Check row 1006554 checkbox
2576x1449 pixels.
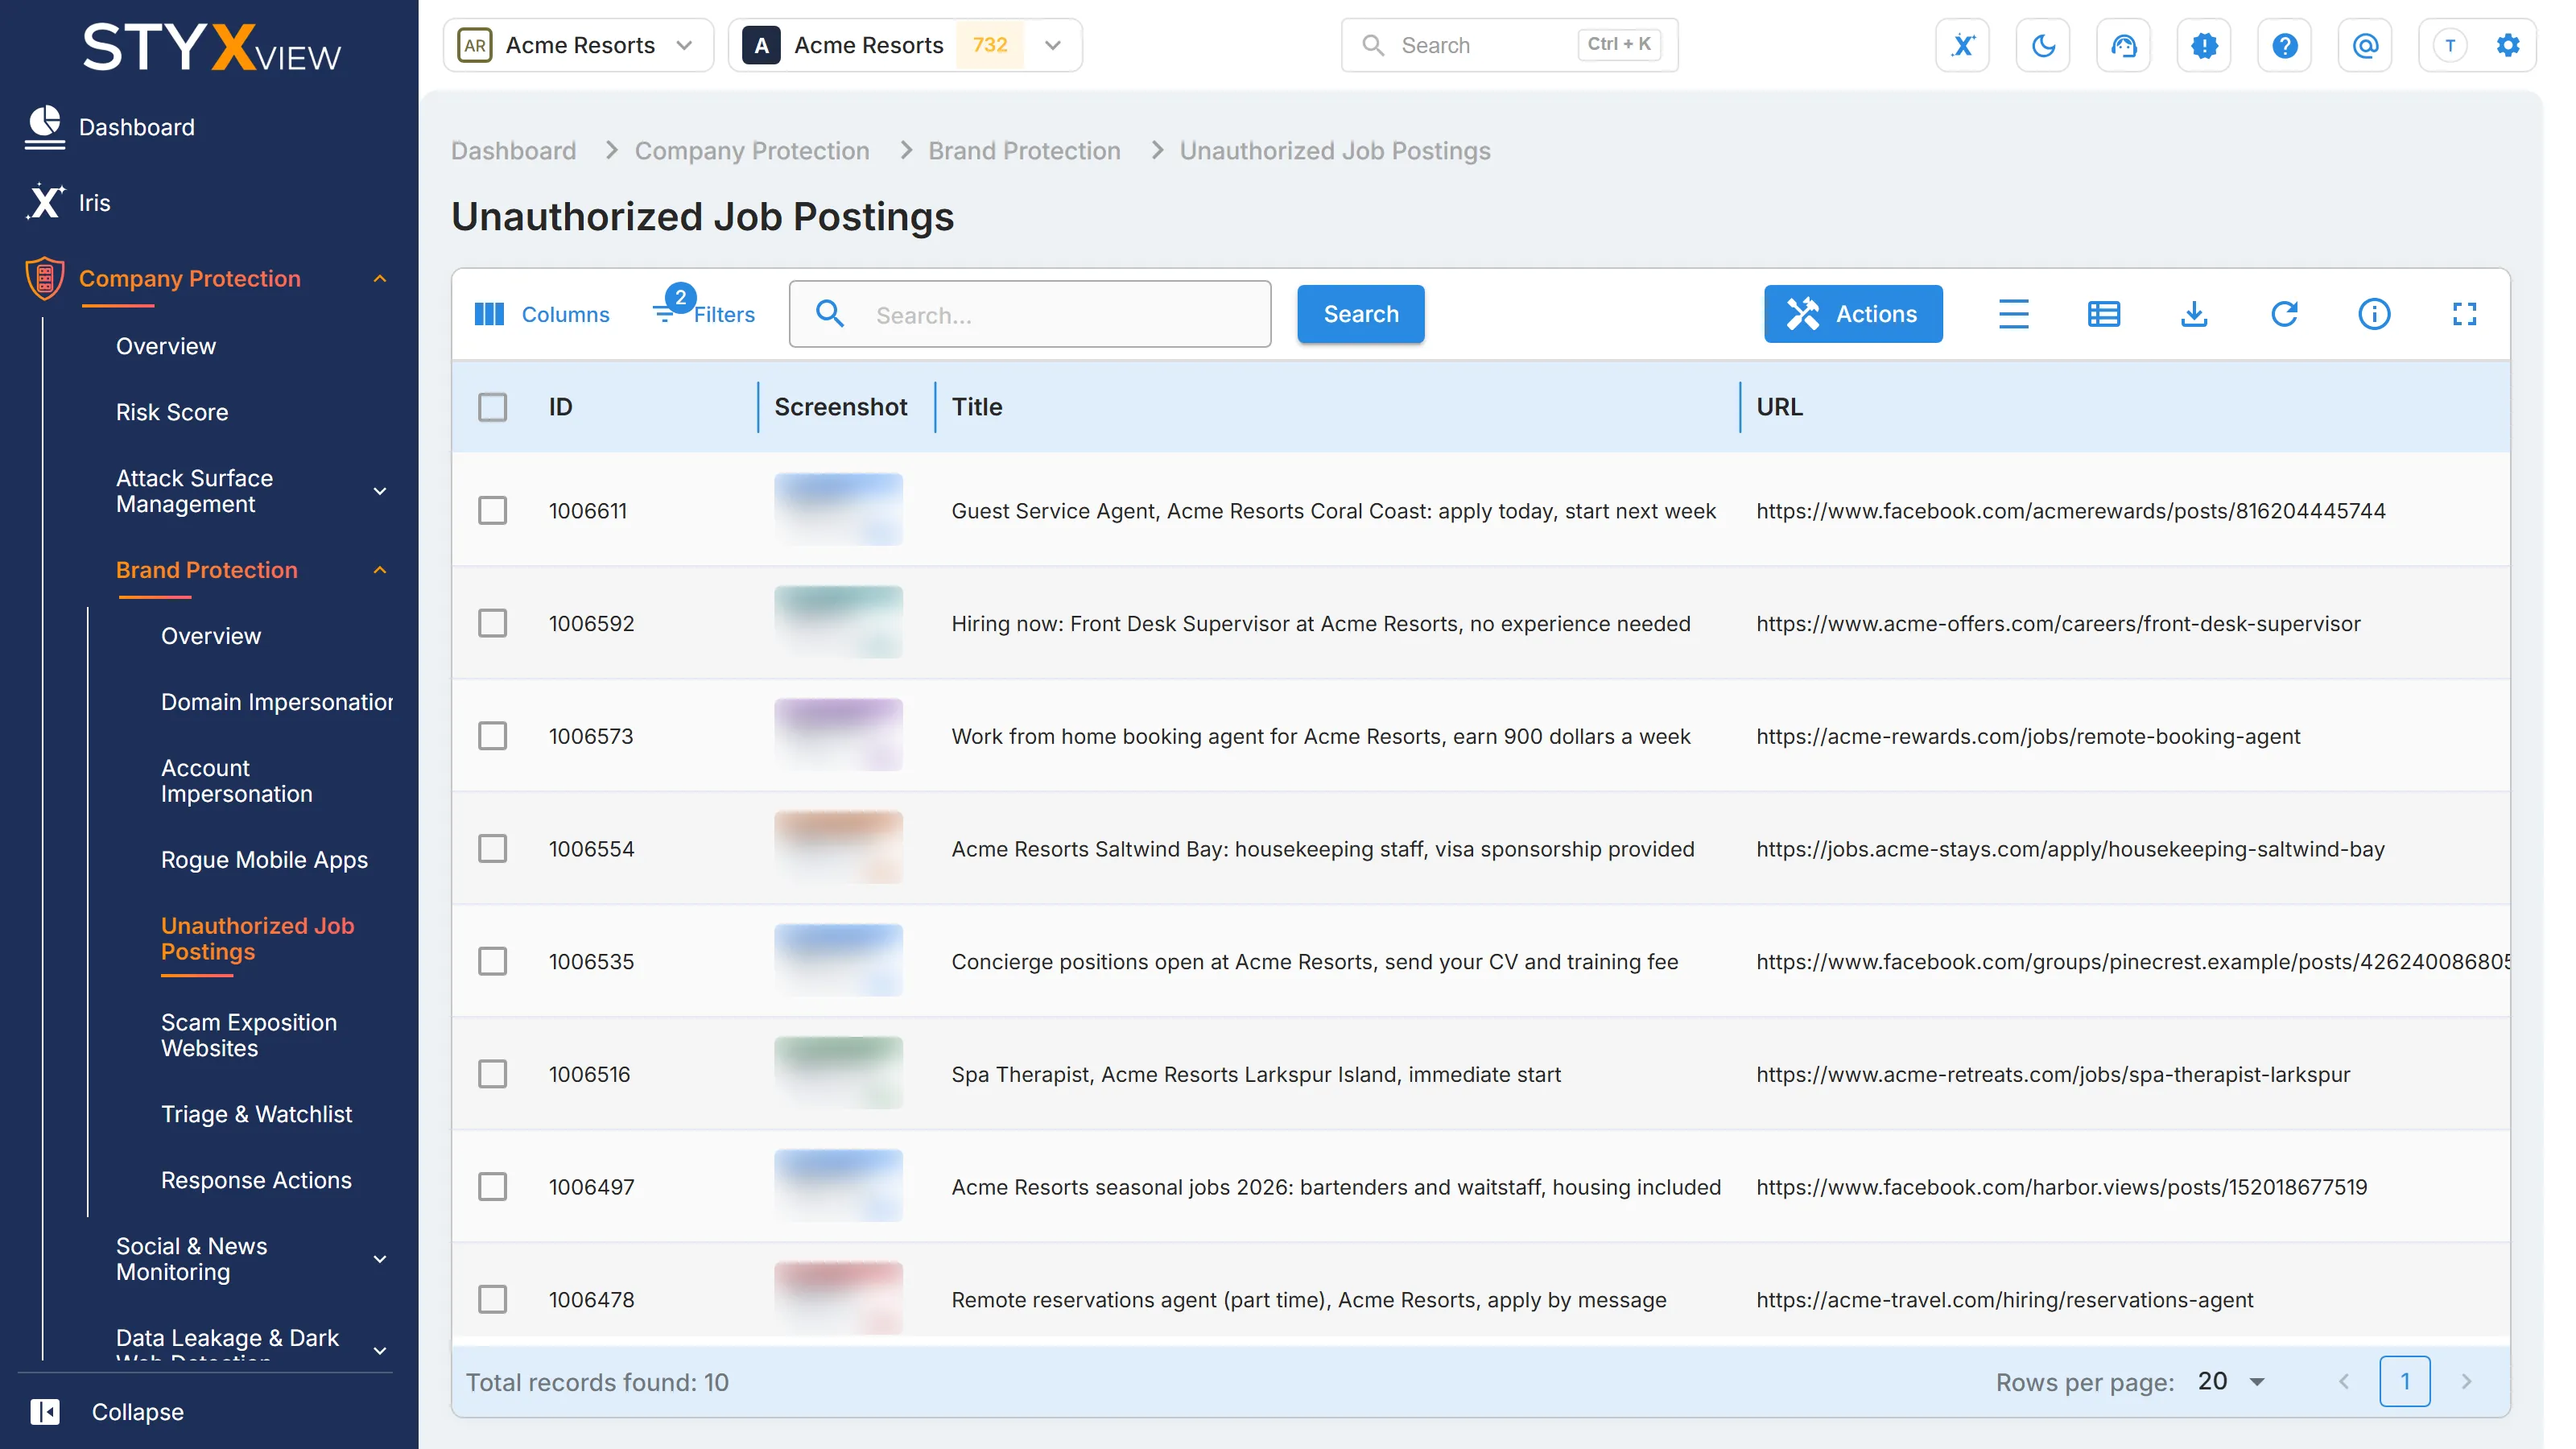coord(493,848)
